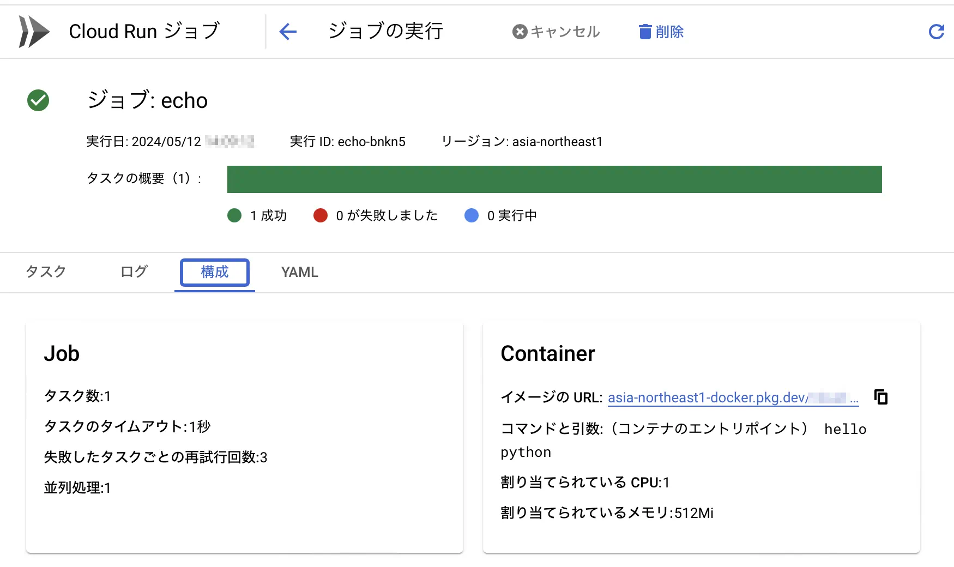The width and height of the screenshot is (954, 567).
Task: Click the green dot beside 1 成功
Action: (234, 215)
